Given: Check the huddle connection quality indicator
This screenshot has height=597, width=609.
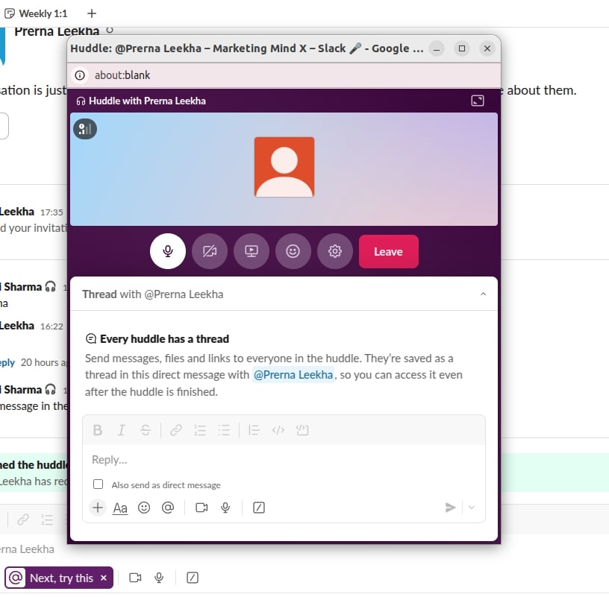Looking at the screenshot, I should (x=85, y=129).
